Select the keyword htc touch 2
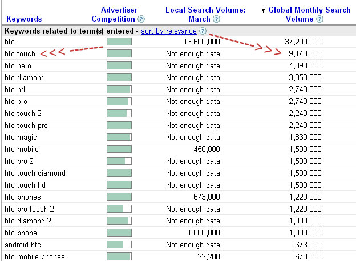The width and height of the screenshot is (356, 261). click(x=23, y=113)
